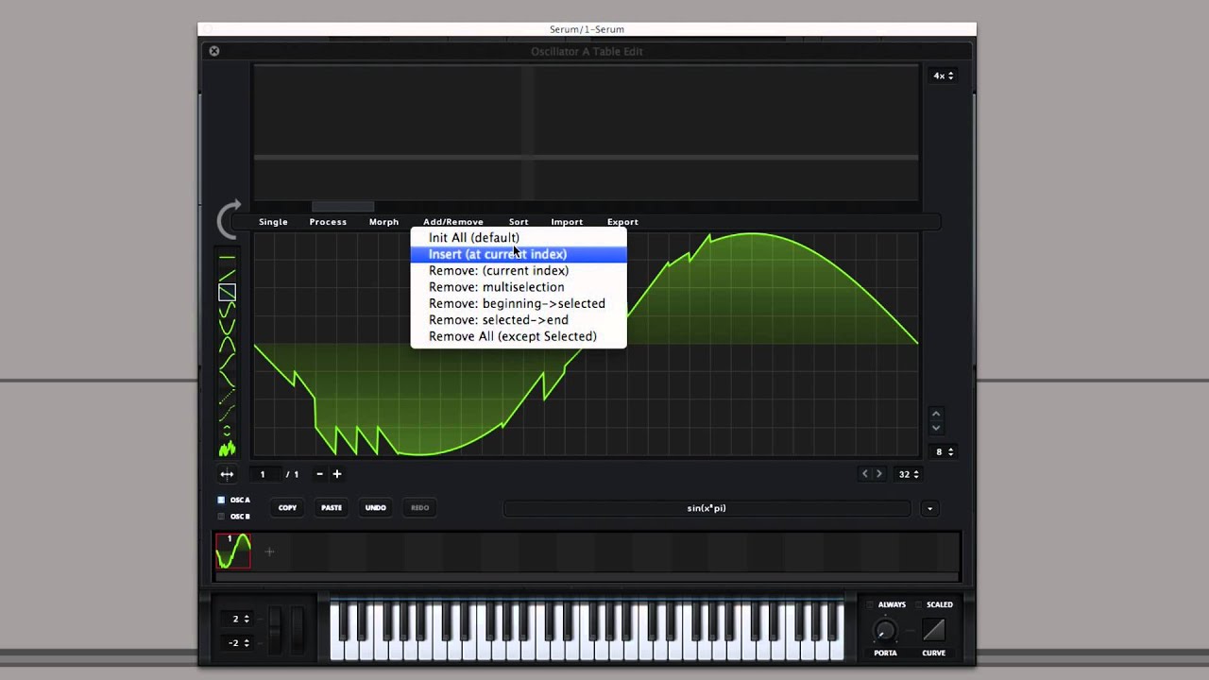Screen dimensions: 1209x680
Task: Toggle the ALWAYS portamento checkbox
Action: 870,604
